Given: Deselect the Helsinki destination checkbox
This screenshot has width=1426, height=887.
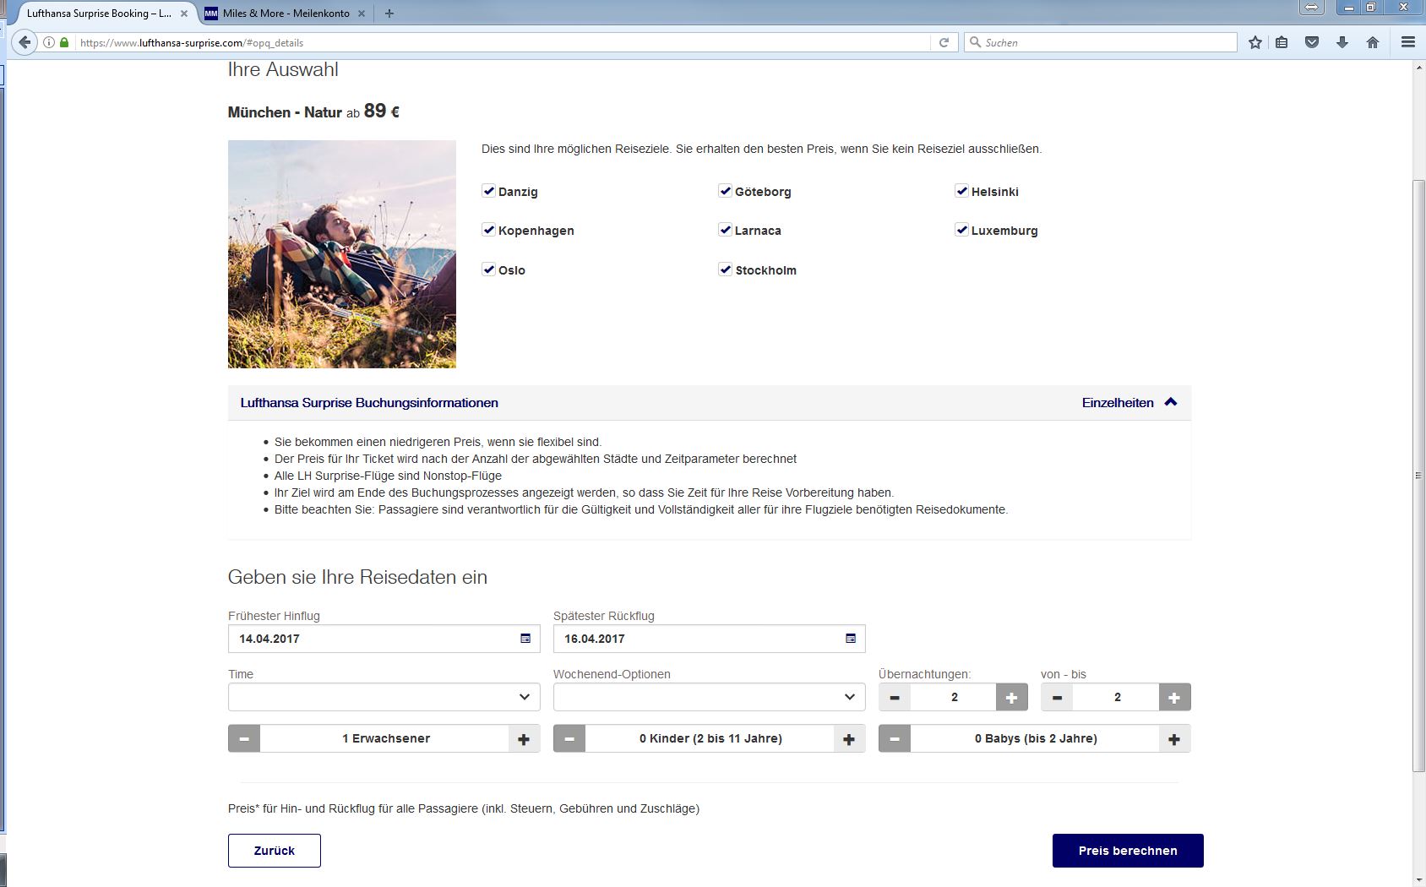Looking at the screenshot, I should coord(961,191).
